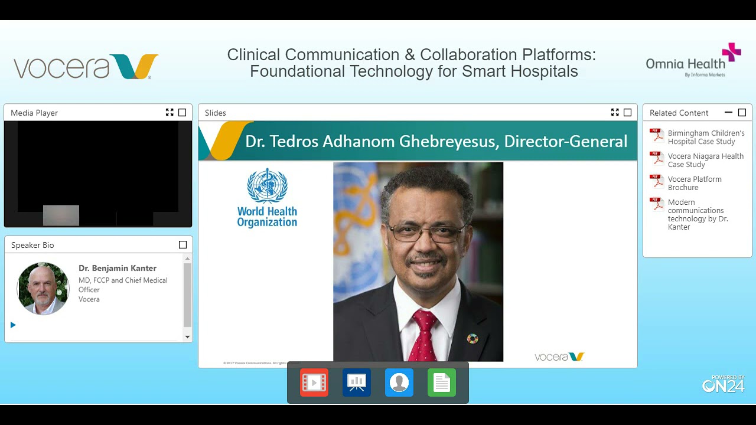Expand speaker bio with blue arrow

coord(13,325)
